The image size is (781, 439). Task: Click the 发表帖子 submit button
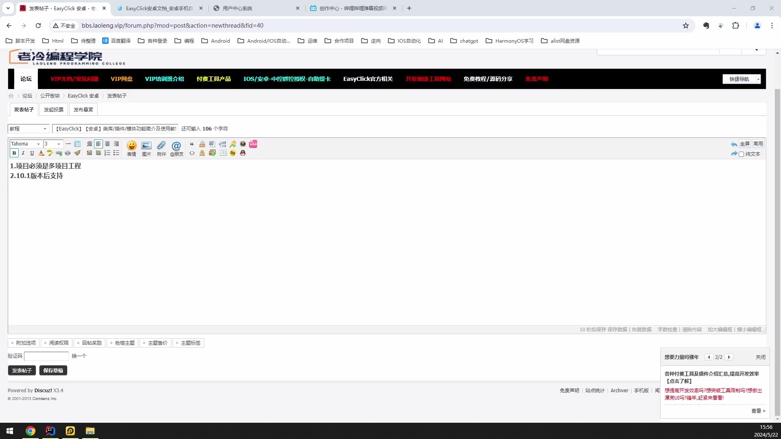coord(22,370)
